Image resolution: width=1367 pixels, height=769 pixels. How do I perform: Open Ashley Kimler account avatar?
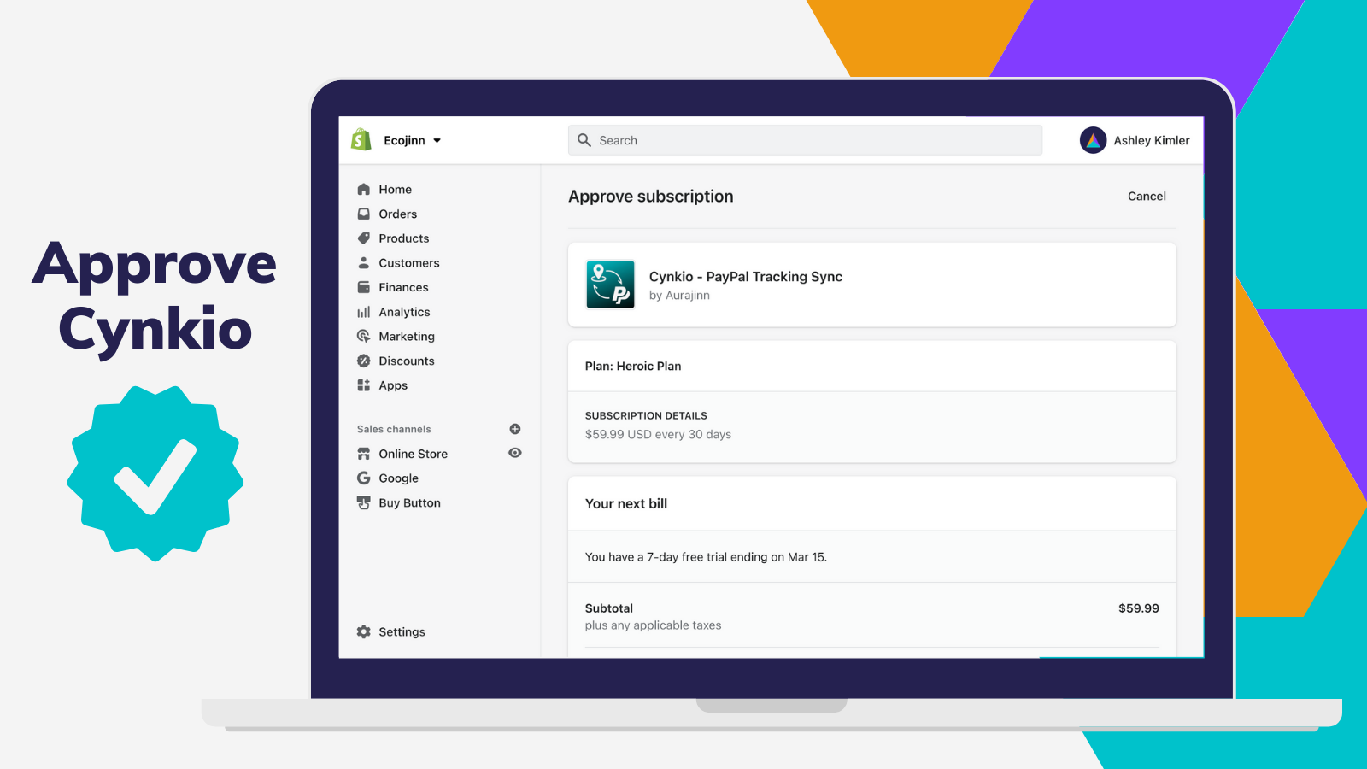point(1093,140)
